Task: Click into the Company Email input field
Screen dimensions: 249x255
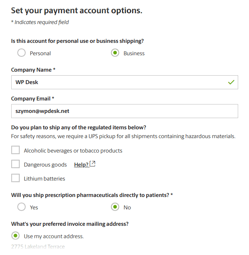Action: click(x=124, y=111)
